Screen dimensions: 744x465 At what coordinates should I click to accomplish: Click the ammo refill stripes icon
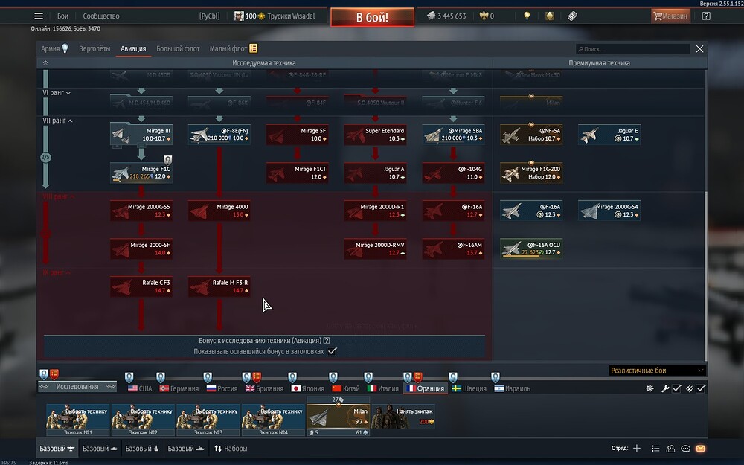[690, 388]
